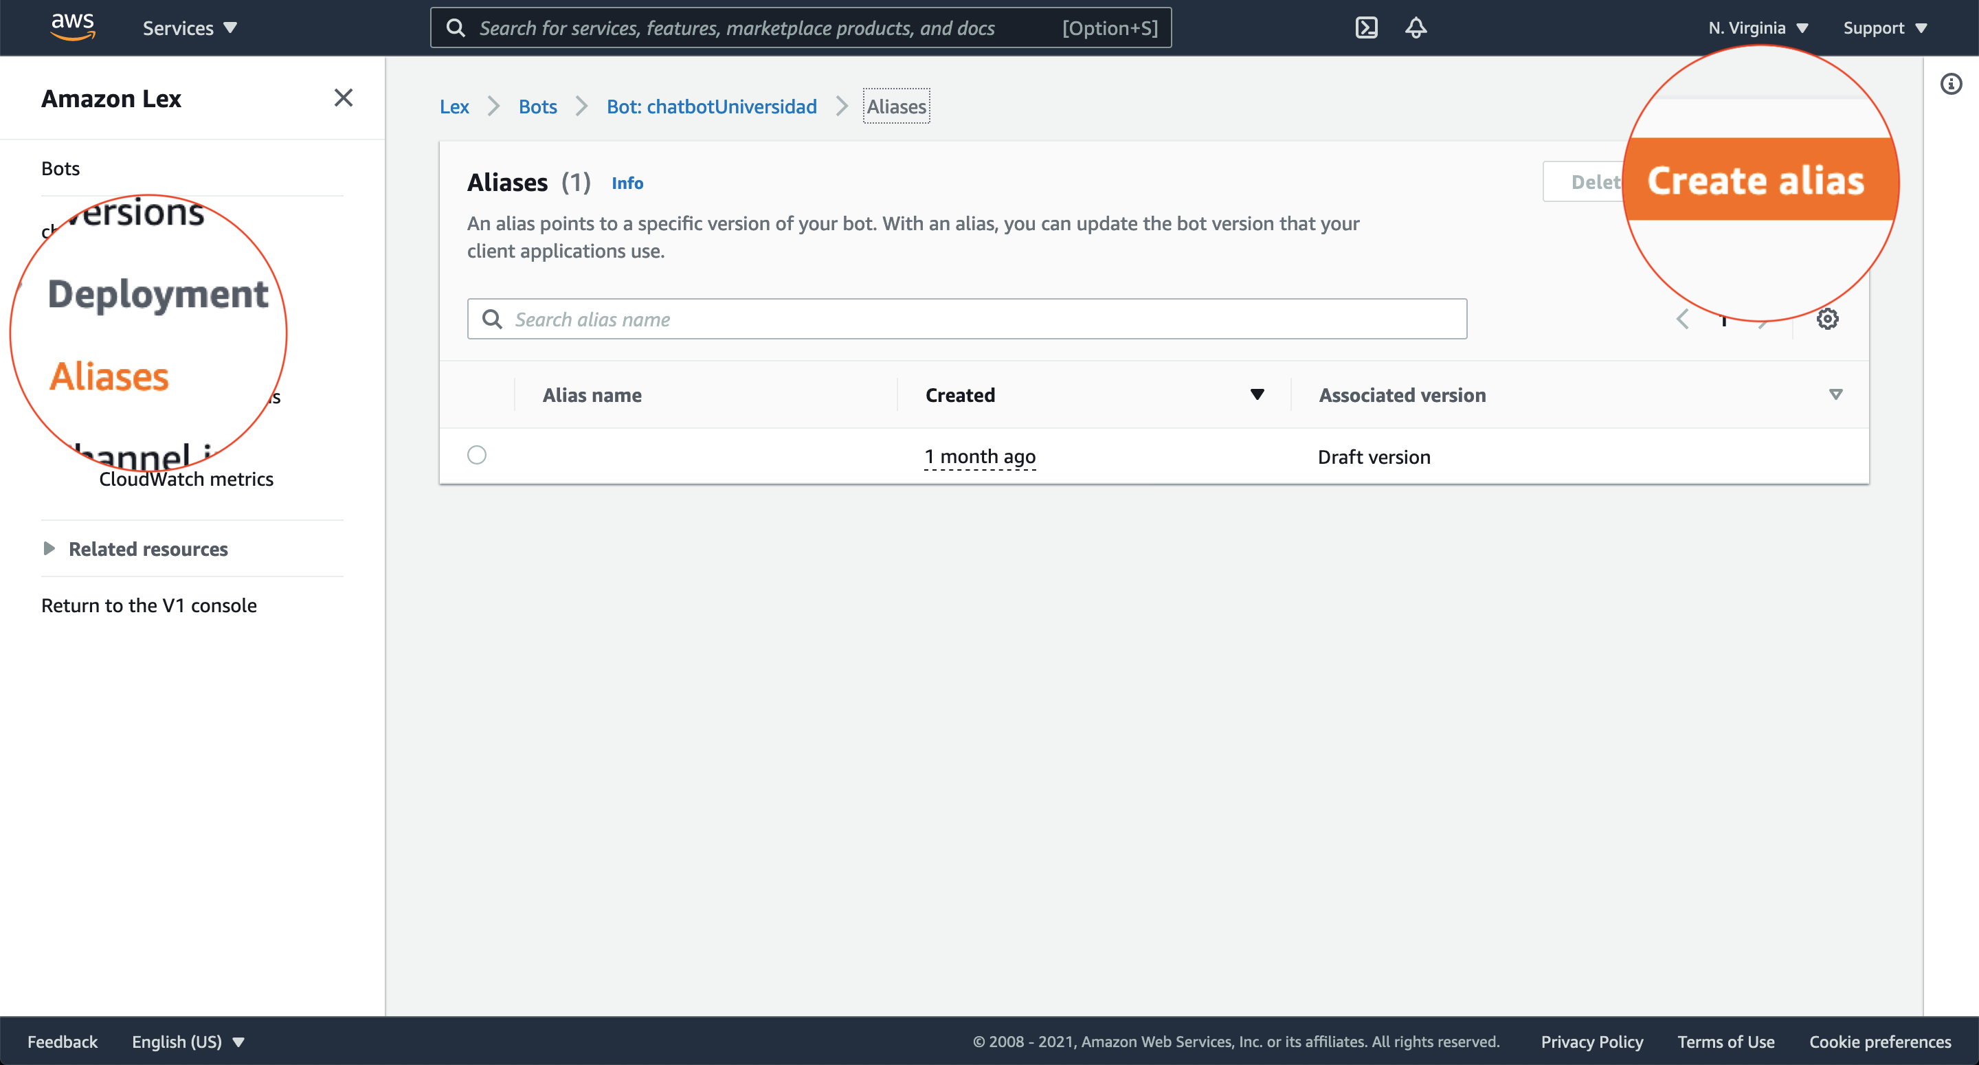Open the N. Virginia region dropdown
1979x1065 pixels.
pos(1757,27)
